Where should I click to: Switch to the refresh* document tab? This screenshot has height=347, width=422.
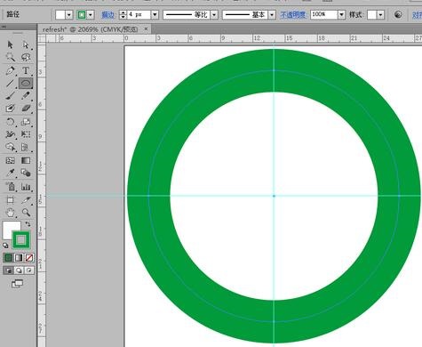click(x=90, y=29)
